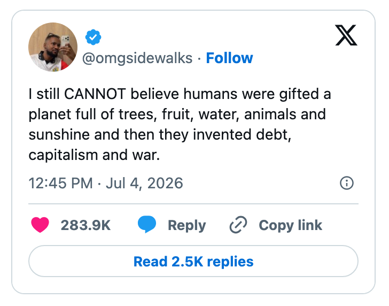Click the 12:45 PM time portion
The image size is (389, 306).
pyautogui.click(x=60, y=183)
